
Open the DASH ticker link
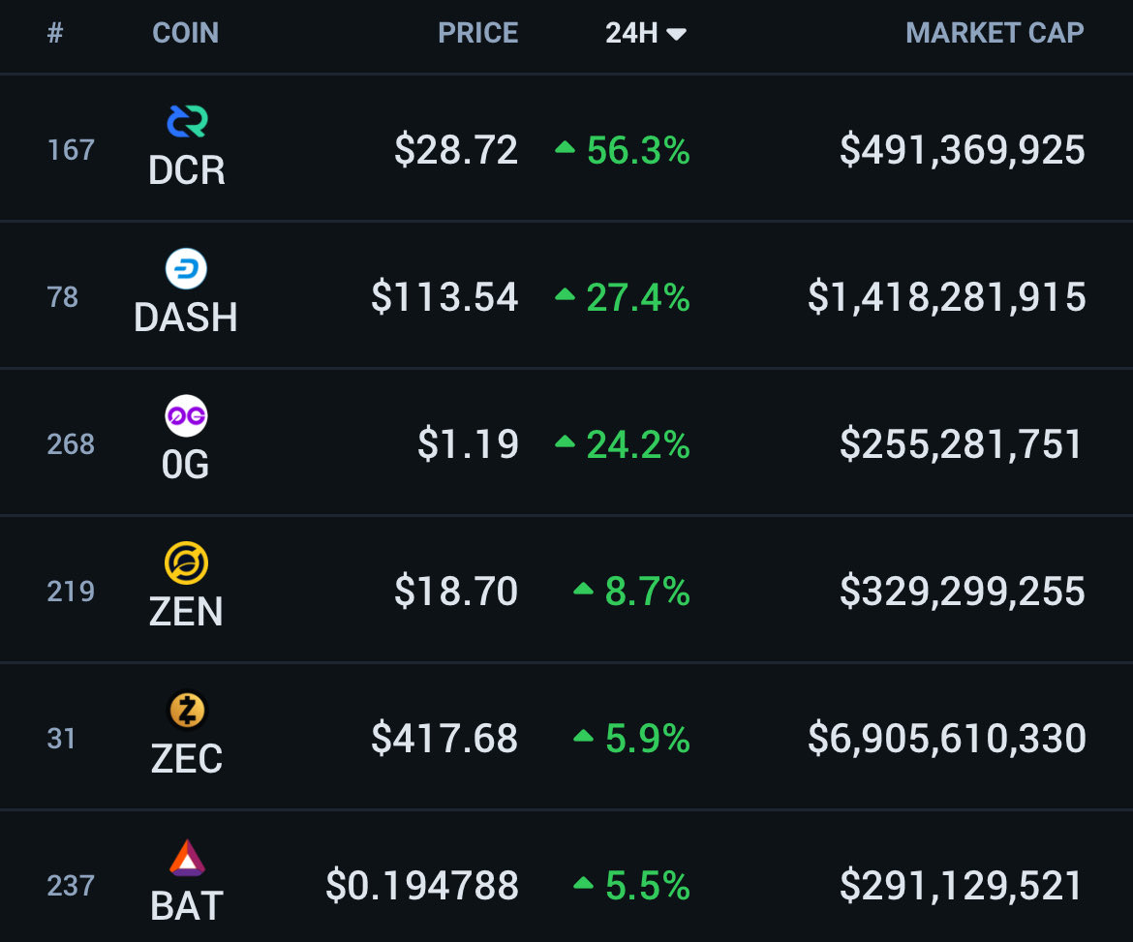tap(186, 318)
